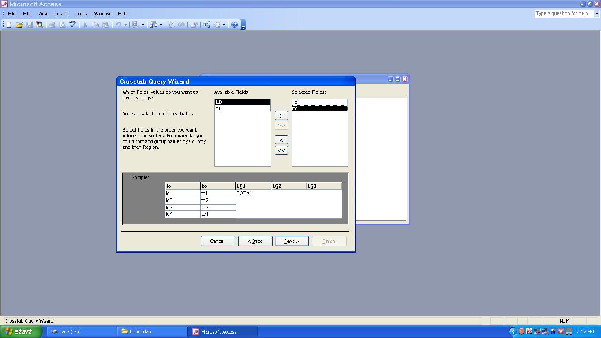Open the Window menu
Screen dimensions: 601x338
point(102,14)
